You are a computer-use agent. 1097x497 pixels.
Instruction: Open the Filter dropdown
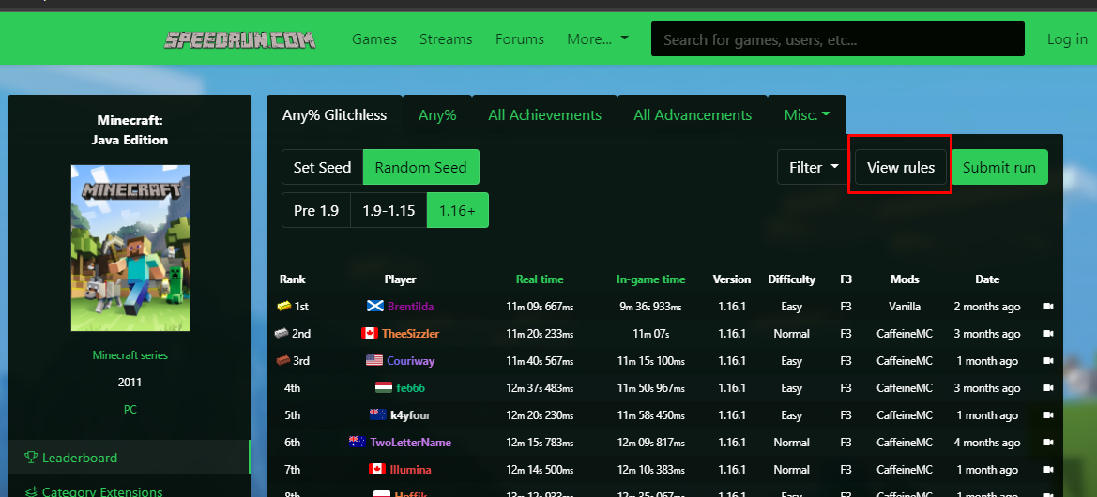pos(814,168)
